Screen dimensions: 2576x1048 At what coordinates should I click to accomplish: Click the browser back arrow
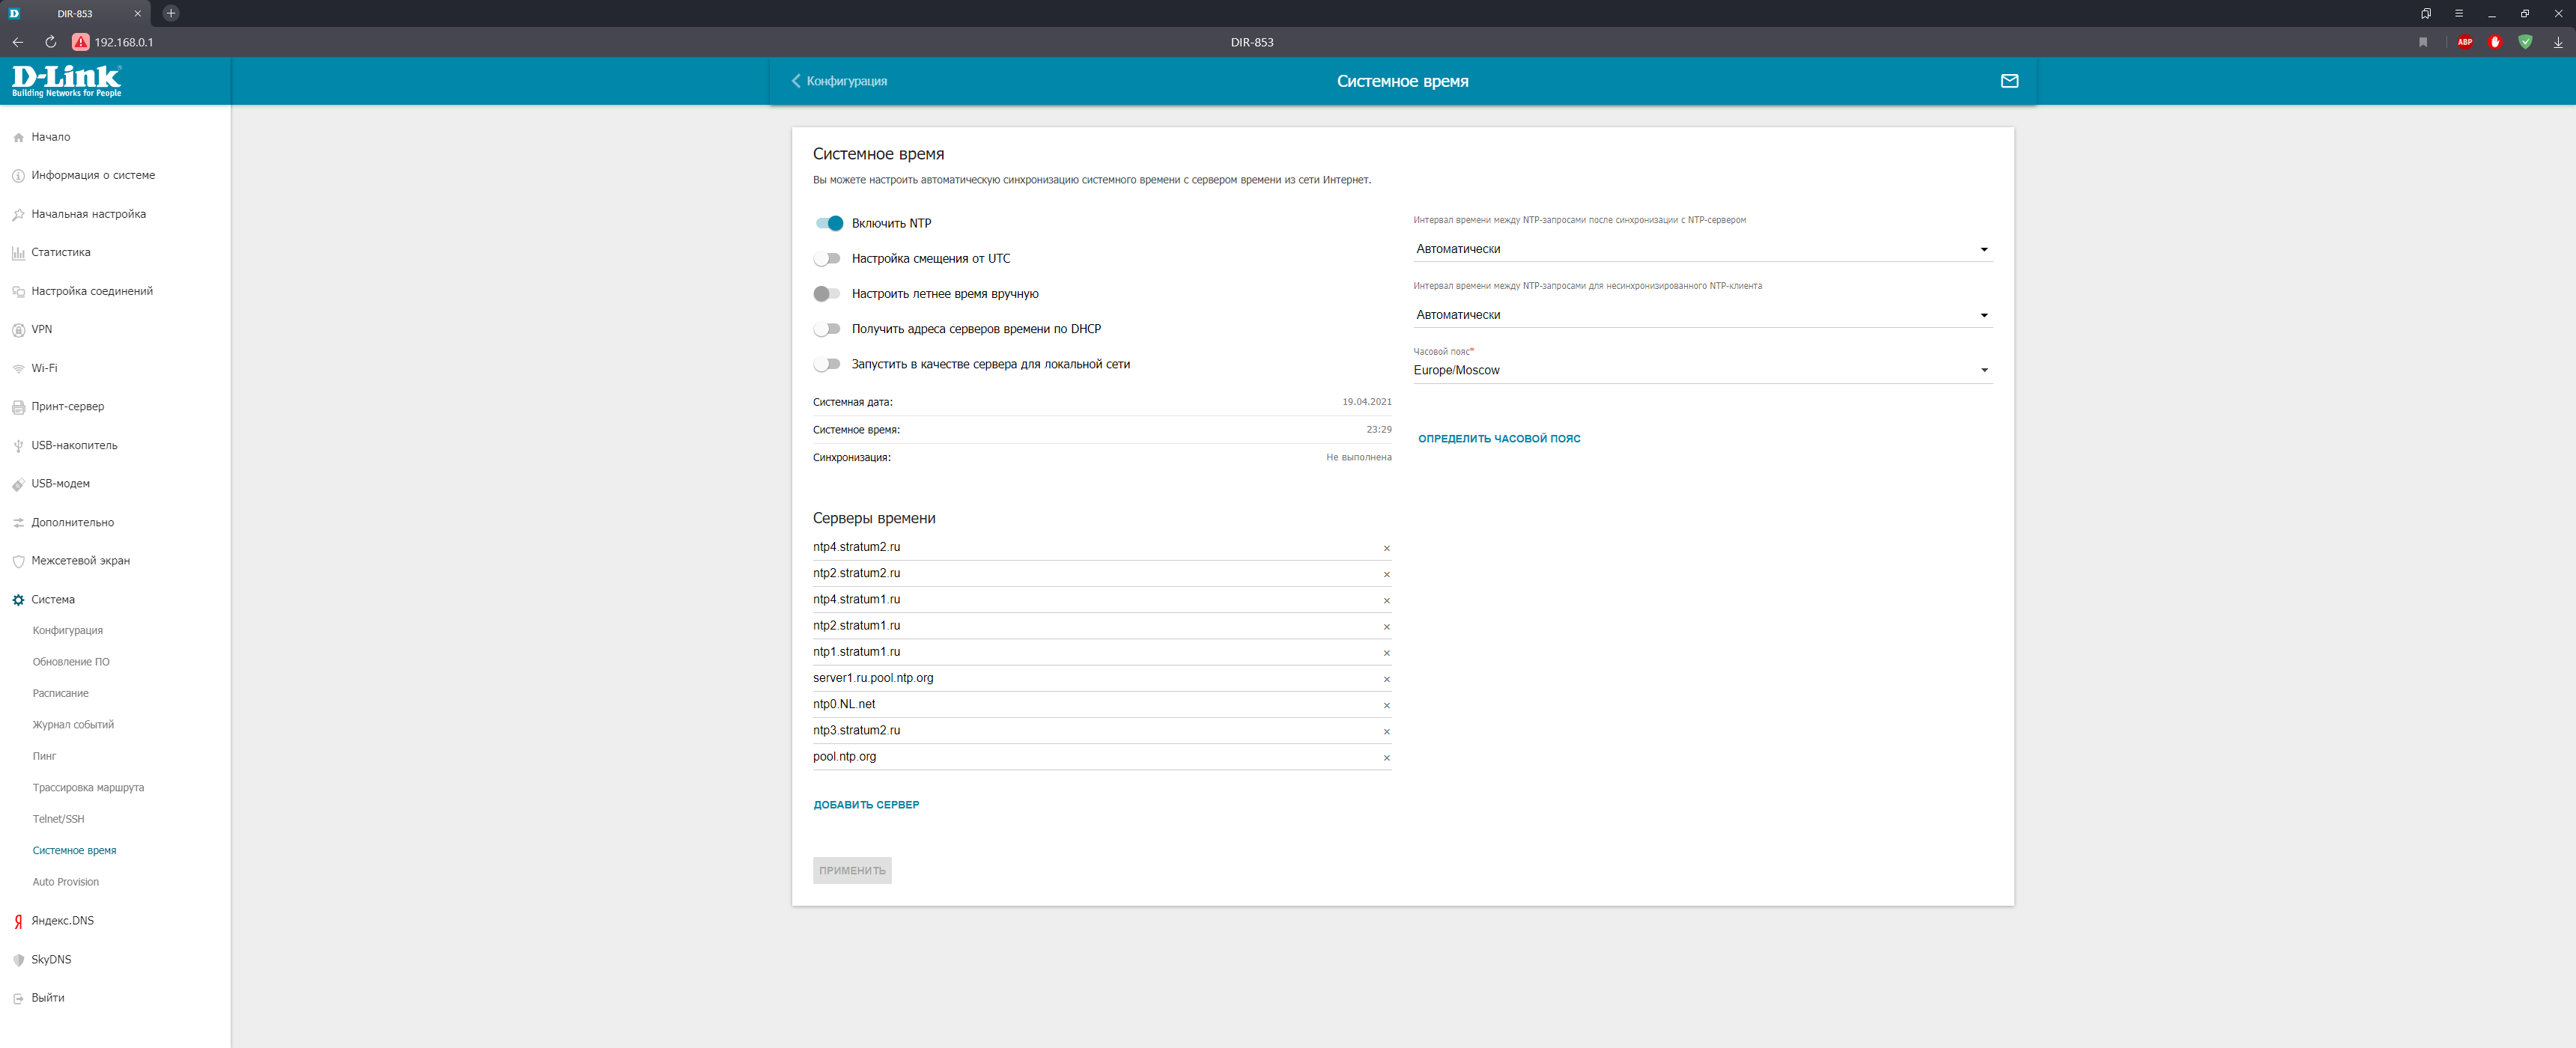[x=18, y=42]
